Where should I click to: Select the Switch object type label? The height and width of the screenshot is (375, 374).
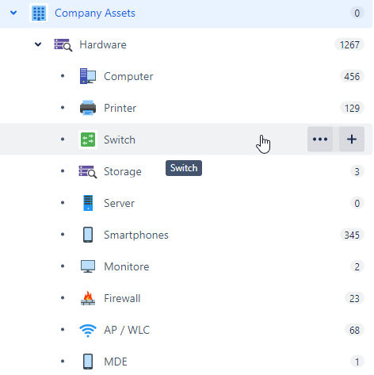(x=120, y=140)
